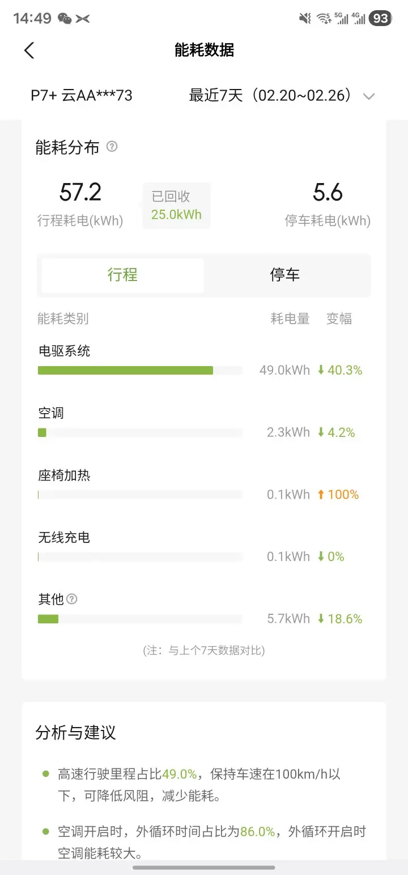Tap the muted sound status icon
Image resolution: width=408 pixels, height=875 pixels.
pos(305,19)
